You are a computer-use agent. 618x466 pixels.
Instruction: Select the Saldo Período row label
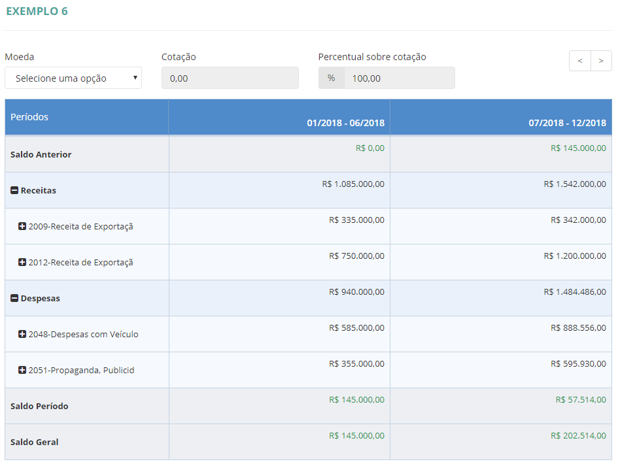(x=39, y=407)
